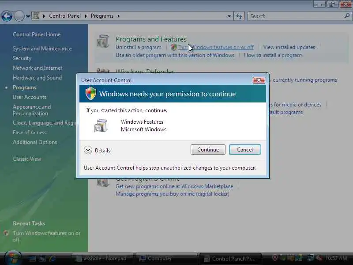Select Programs in the address breadcrumb
The width and height of the screenshot is (353, 265).
pos(102,16)
